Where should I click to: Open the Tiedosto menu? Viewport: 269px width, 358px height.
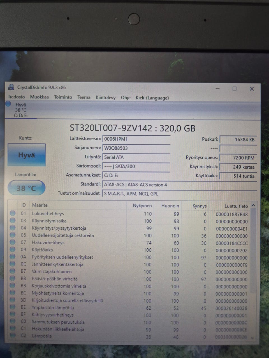[16, 97]
